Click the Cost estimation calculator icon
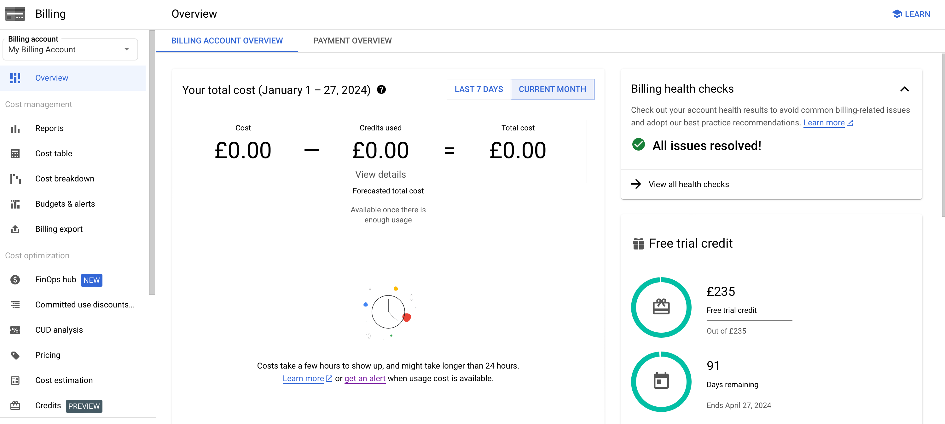Viewport: 945px width, 424px height. (x=15, y=381)
